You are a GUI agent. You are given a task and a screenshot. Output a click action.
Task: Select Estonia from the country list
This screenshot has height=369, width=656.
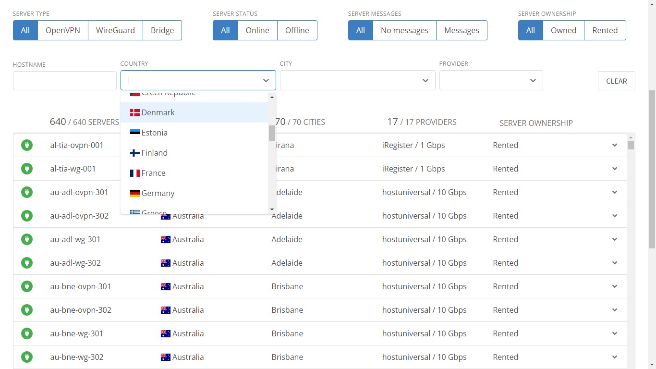point(155,133)
